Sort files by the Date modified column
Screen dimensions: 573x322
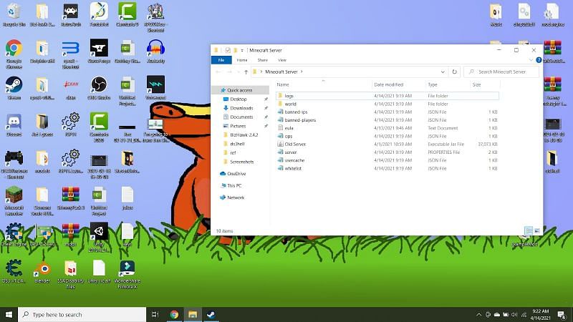pyautogui.click(x=389, y=84)
